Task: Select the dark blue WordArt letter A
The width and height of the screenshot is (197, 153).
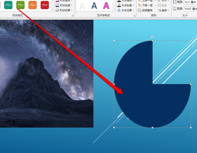Action: pos(94,6)
